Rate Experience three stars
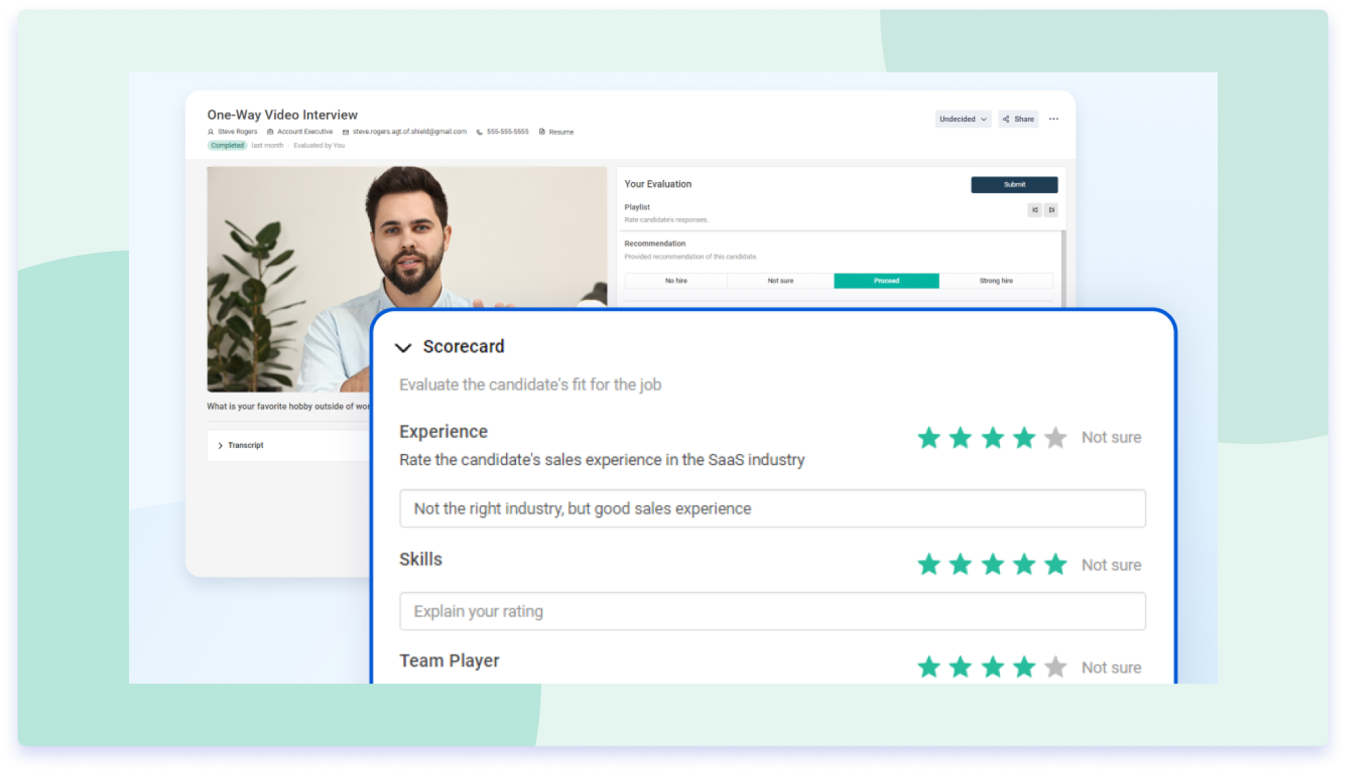1346x772 pixels. click(x=992, y=438)
